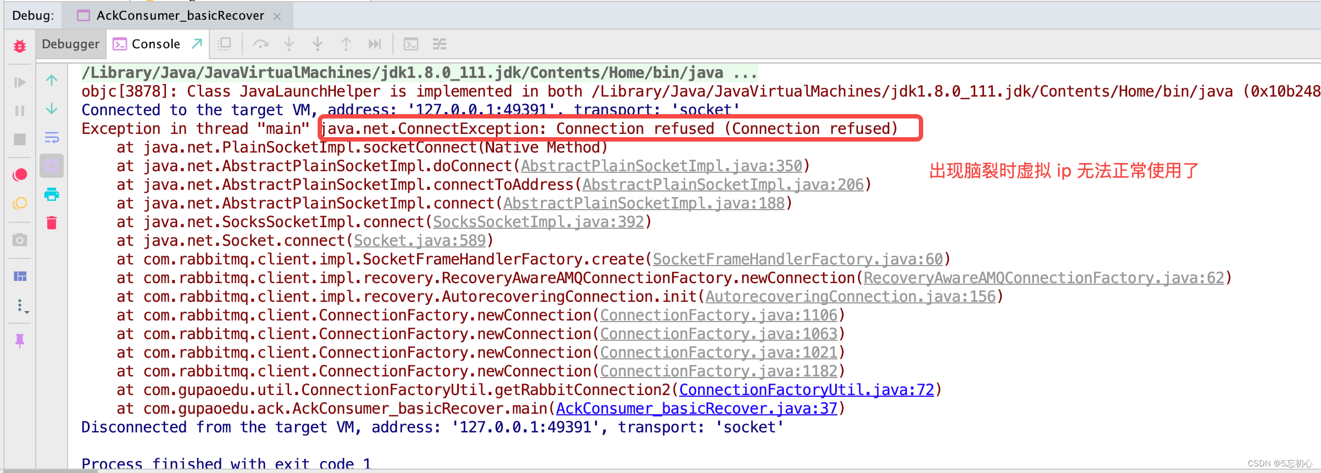
Task: Toggle the Pin Tab icon
Action: 20,341
